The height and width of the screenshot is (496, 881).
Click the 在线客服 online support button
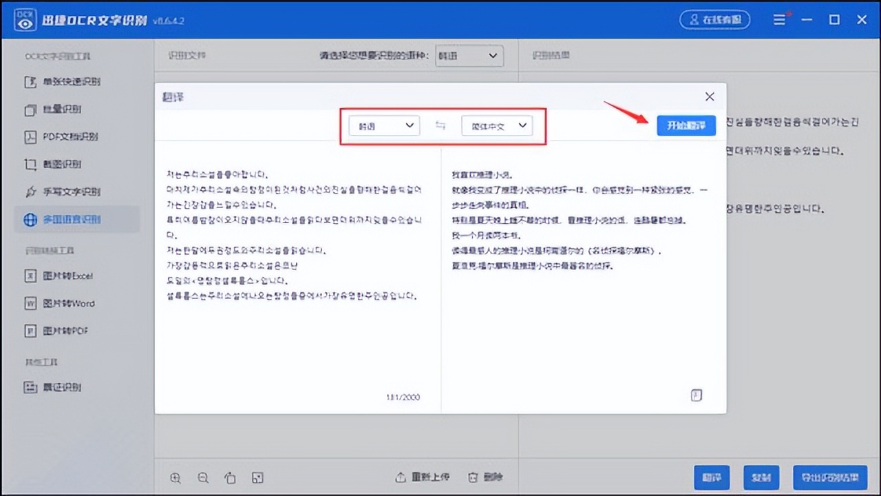(715, 19)
